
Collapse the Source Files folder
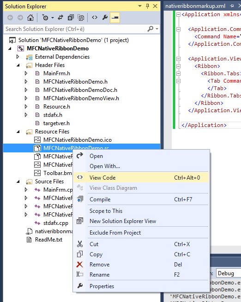click(x=18, y=181)
